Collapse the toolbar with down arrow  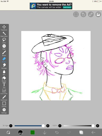point(45,133)
